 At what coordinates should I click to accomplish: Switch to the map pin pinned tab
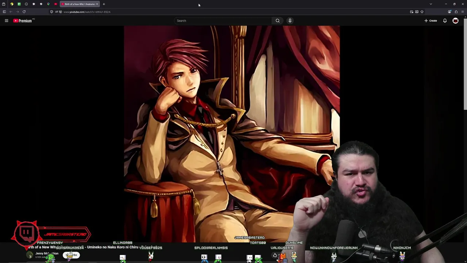pos(48,4)
